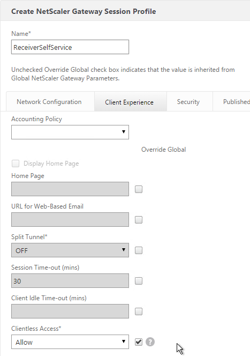Click the Name field with ReceiverSelfService

[x=70, y=47]
